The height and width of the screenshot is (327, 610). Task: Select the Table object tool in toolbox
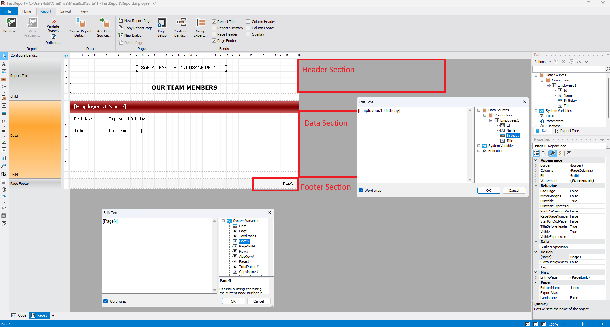(4, 114)
